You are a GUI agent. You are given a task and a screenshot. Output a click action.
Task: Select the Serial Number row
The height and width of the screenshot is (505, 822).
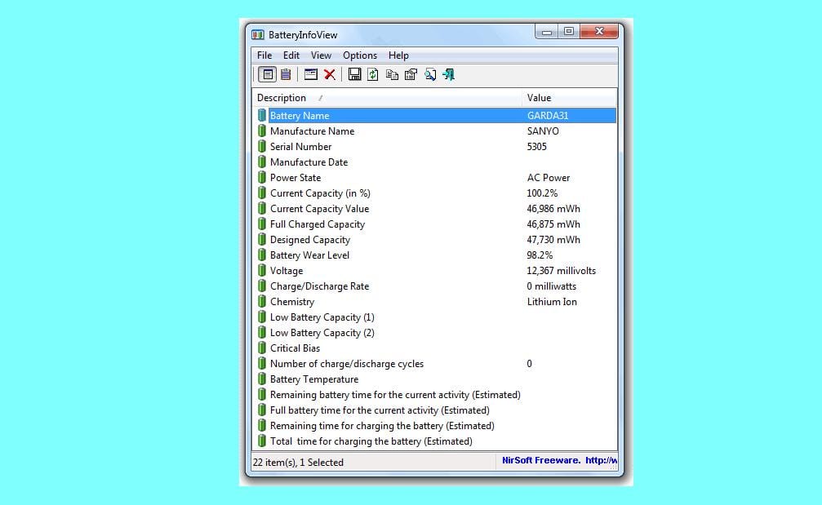[x=434, y=146]
